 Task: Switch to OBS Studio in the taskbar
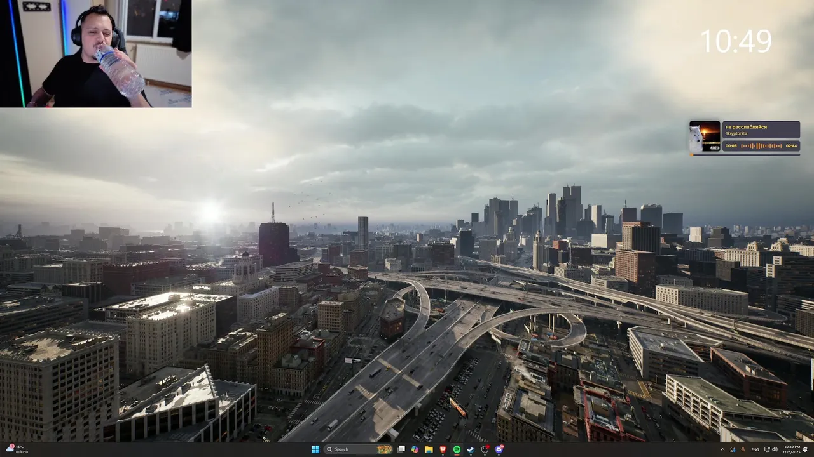(485, 449)
